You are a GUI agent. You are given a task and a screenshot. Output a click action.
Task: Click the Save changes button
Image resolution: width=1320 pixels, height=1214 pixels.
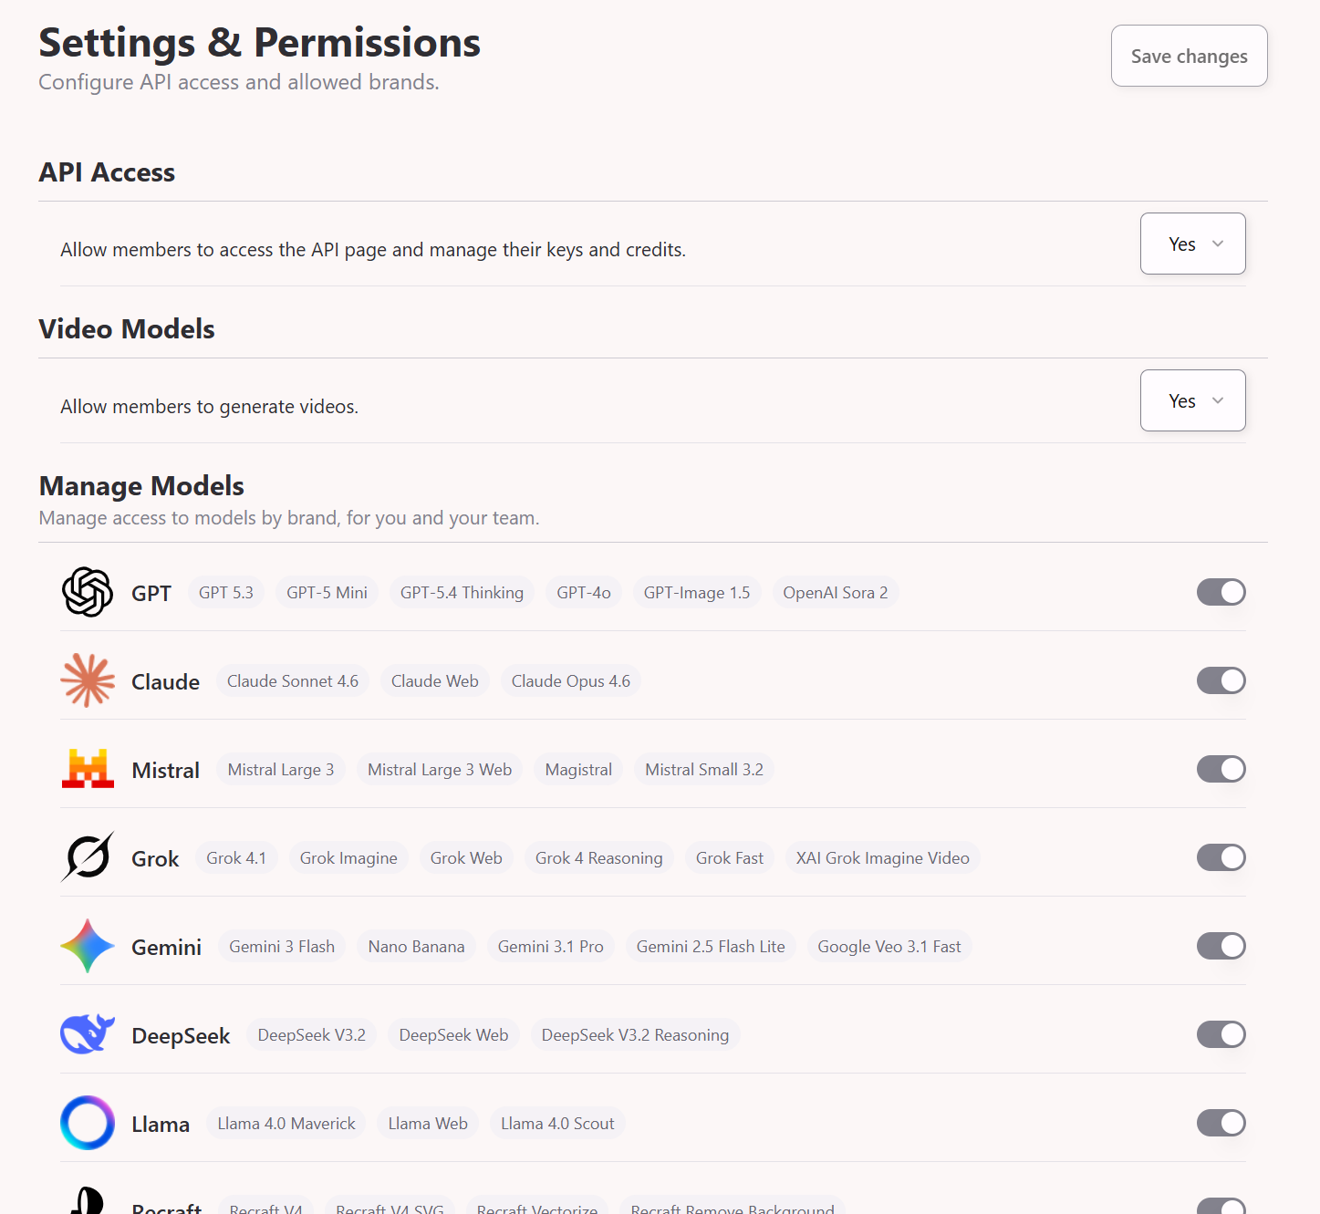click(1189, 56)
